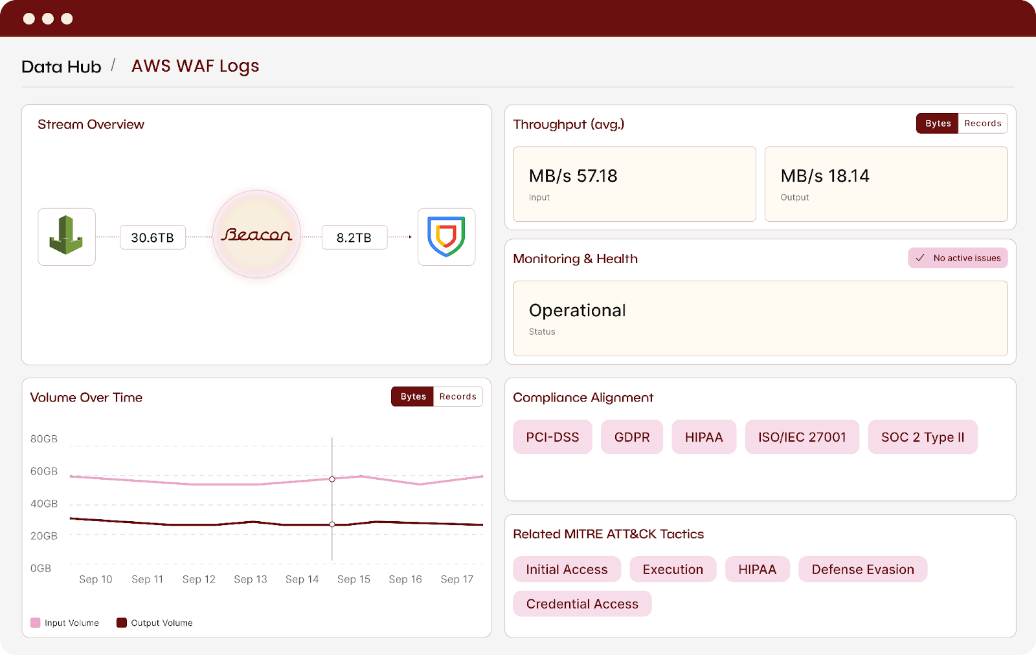This screenshot has height=655, width=1036.
Task: Click the Sep 16 axis label
Action: click(405, 579)
